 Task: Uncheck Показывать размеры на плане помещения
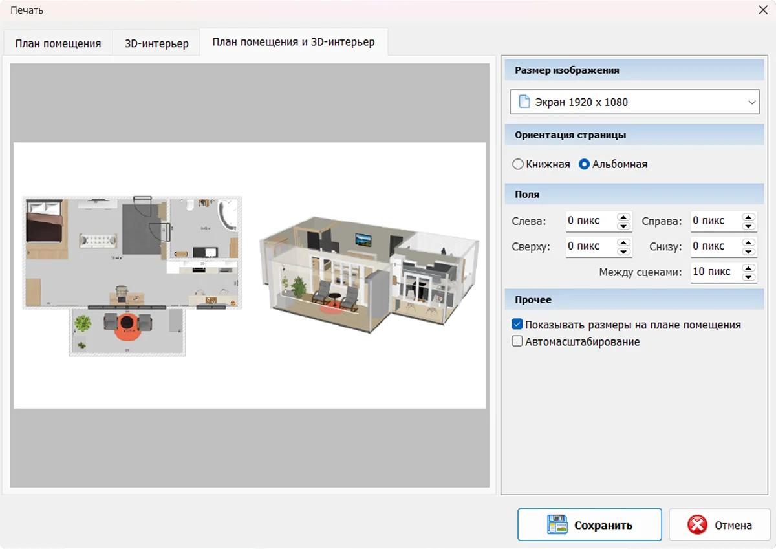(517, 325)
